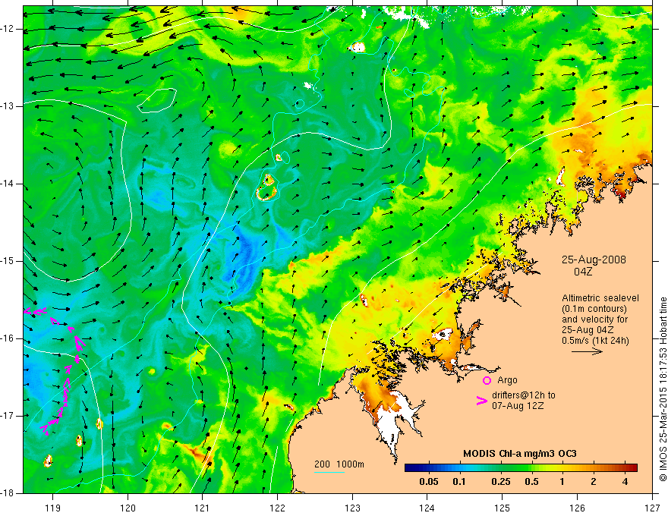Click the -15 latitude axis label

pyautogui.click(x=8, y=261)
